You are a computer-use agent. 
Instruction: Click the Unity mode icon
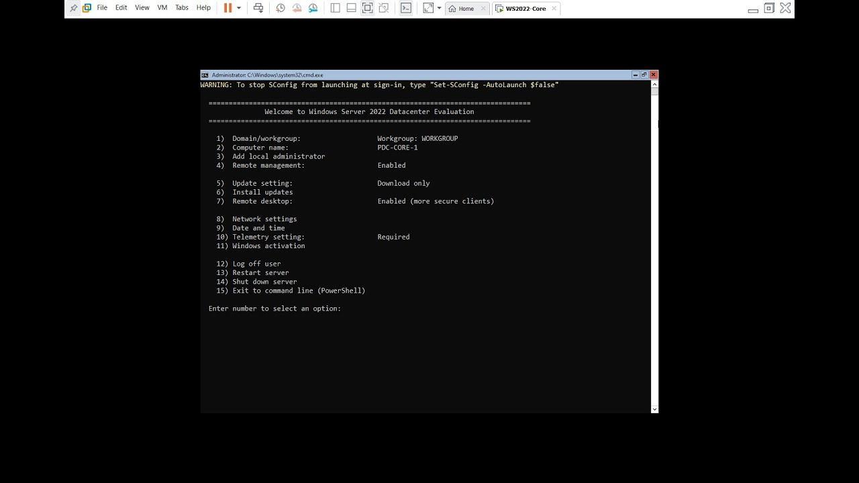[x=383, y=8]
